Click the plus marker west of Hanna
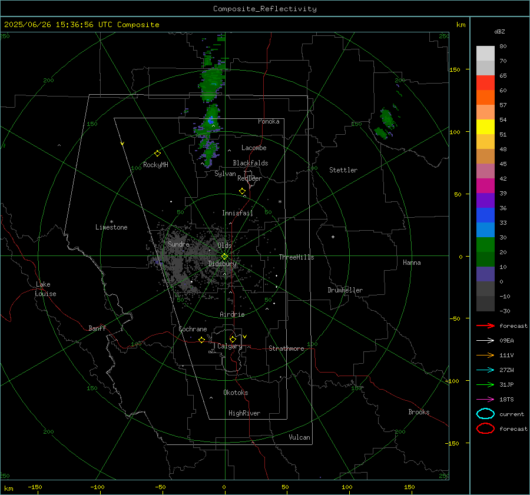530x495 pixels. click(x=333, y=237)
